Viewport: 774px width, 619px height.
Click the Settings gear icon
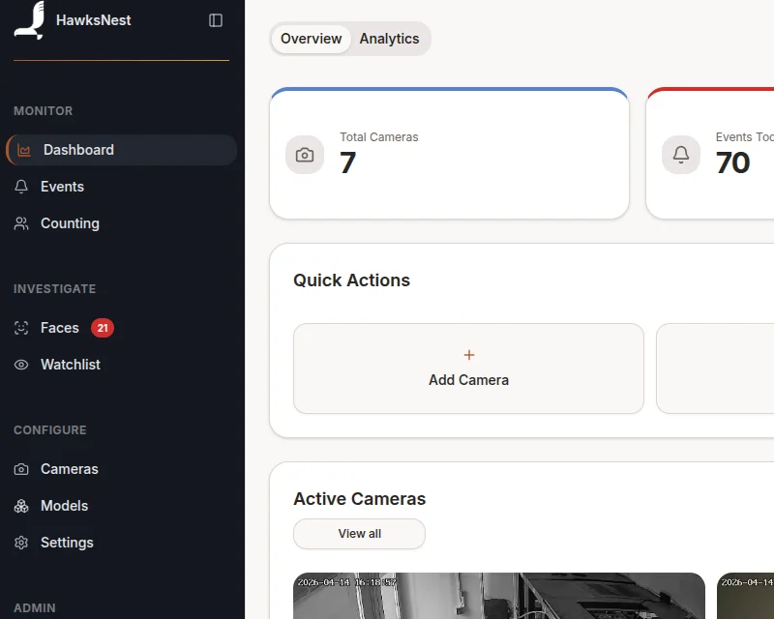click(x=21, y=543)
